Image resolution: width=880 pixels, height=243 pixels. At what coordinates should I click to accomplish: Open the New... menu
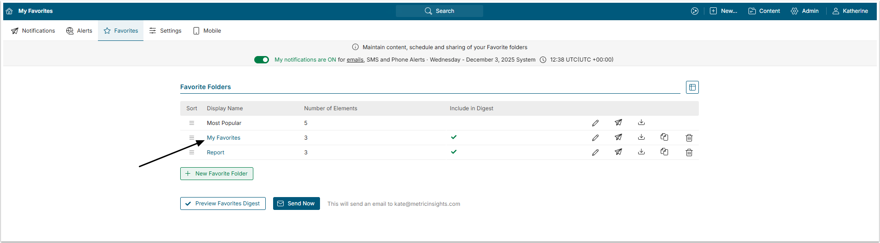(x=723, y=11)
